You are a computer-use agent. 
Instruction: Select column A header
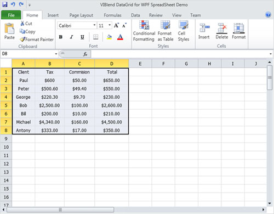pos(23,64)
